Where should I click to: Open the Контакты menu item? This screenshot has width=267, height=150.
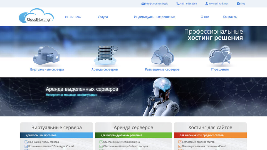[x=230, y=17]
